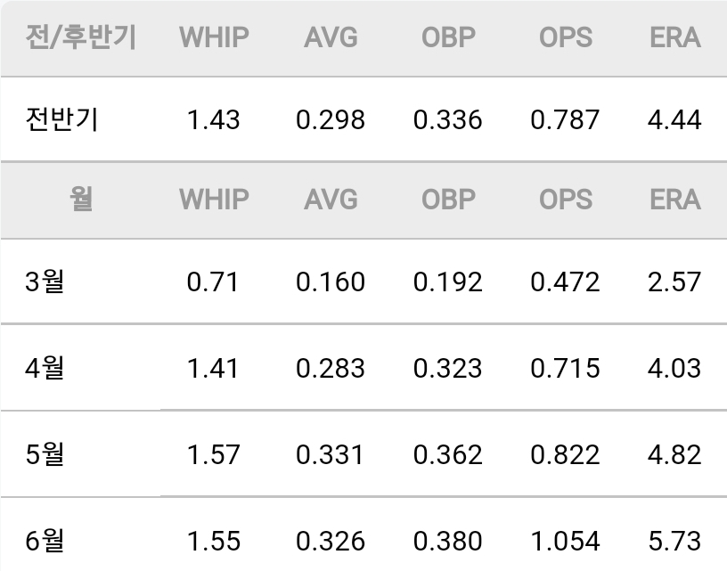Click the ERA header in top table
This screenshot has width=727, height=571.
[x=675, y=37]
